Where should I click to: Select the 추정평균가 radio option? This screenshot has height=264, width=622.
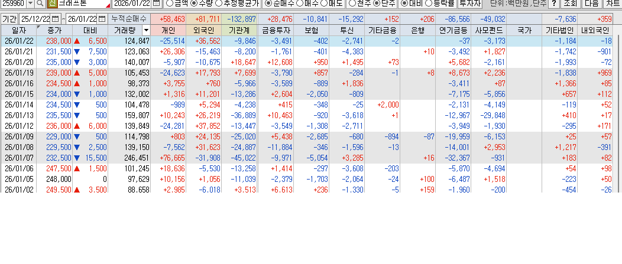(x=219, y=4)
